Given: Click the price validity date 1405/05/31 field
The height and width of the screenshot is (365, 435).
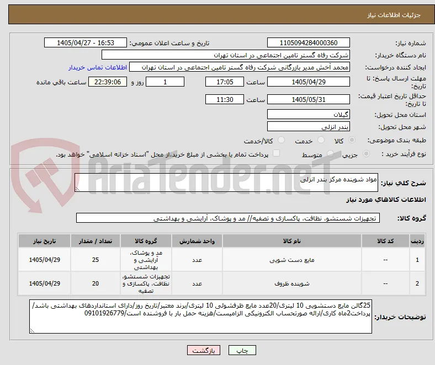Looking at the screenshot, I should click(309, 99).
